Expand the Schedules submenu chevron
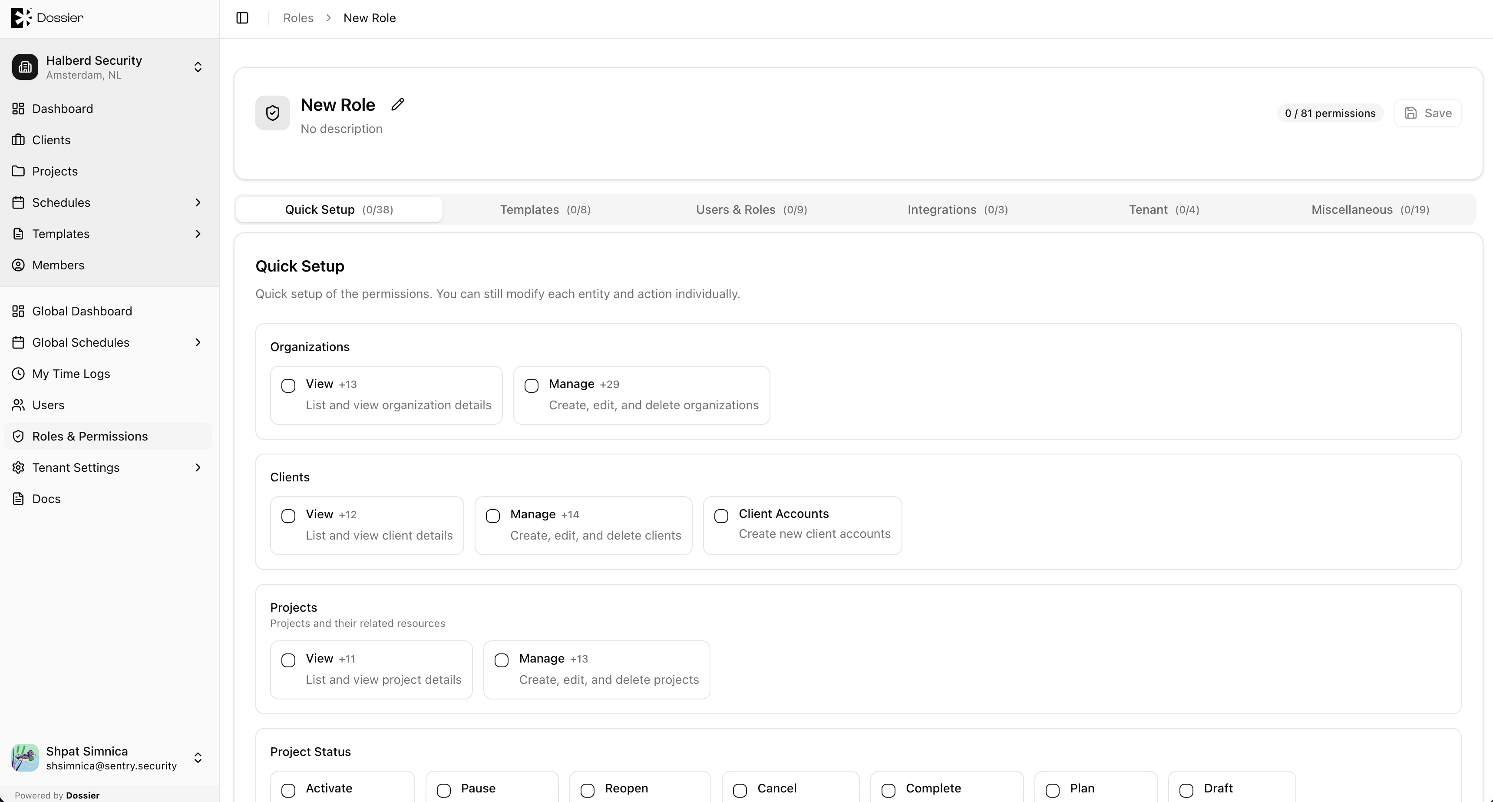1493x802 pixels. click(198, 202)
